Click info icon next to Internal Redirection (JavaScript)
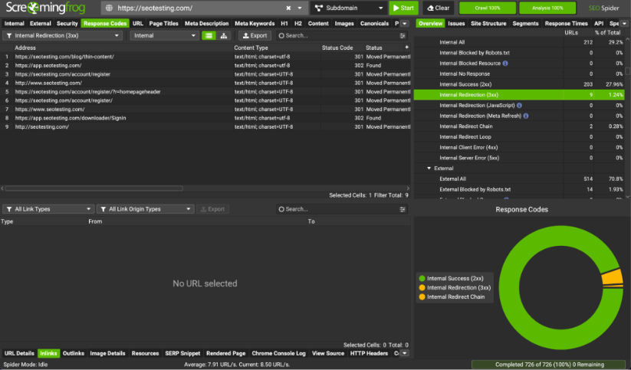 click(x=520, y=105)
